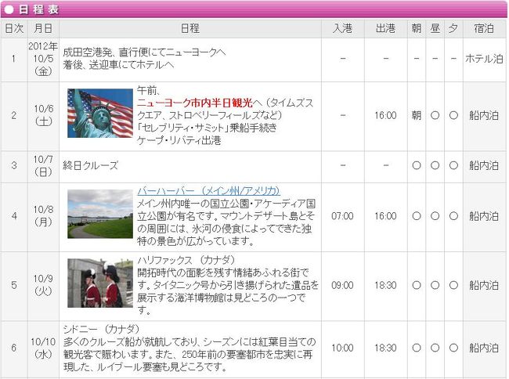This screenshot has width=509, height=379.
Task: Click the 日程表 section header title
Action: [x=38, y=9]
